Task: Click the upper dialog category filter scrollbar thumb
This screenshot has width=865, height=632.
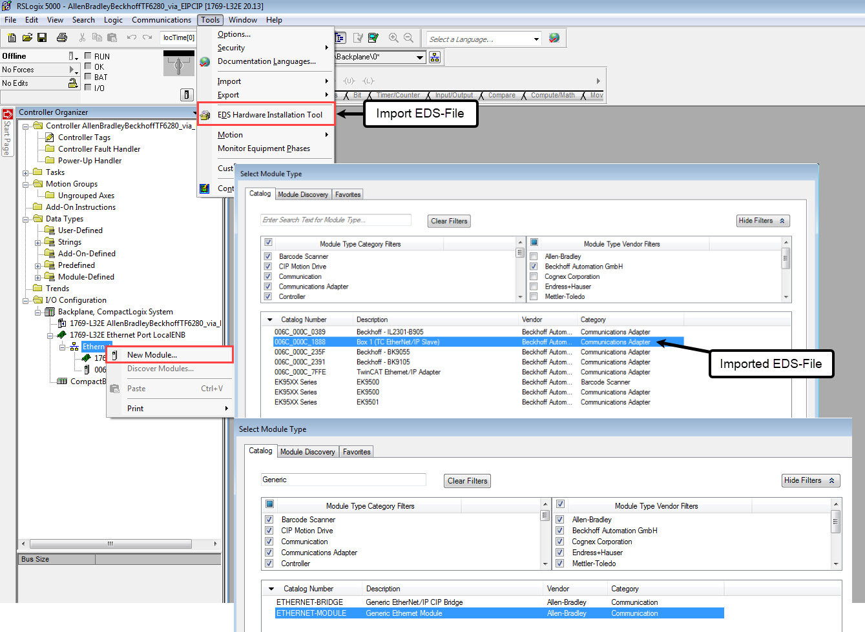Action: click(x=520, y=253)
